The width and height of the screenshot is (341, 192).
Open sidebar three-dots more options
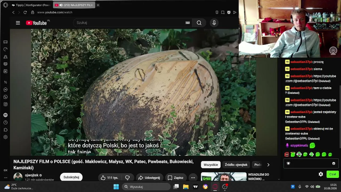tap(5, 178)
